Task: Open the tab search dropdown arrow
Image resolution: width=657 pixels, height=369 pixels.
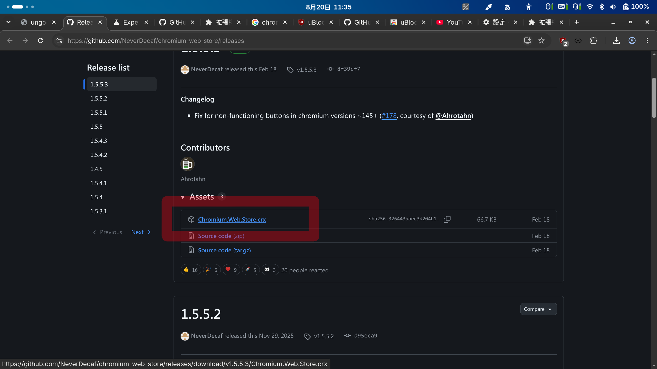Action: (x=8, y=22)
